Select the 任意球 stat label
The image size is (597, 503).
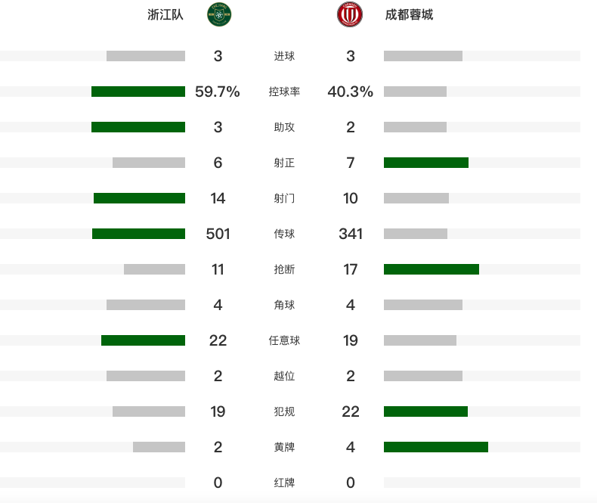(284, 340)
